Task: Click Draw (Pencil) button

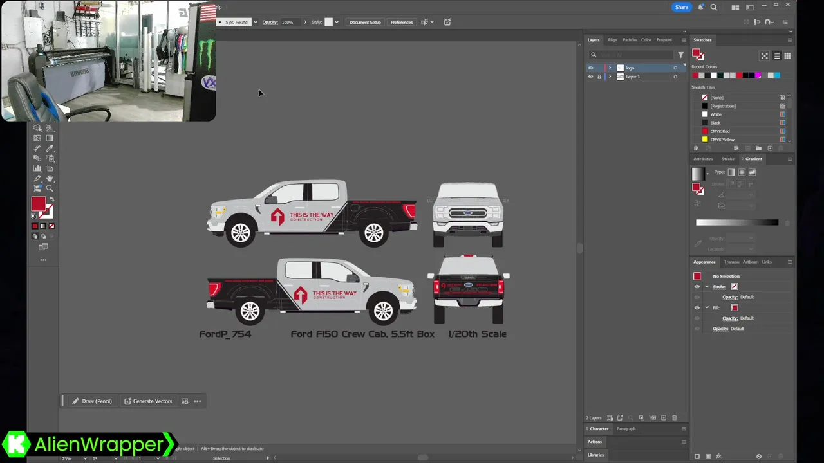Action: (x=92, y=401)
